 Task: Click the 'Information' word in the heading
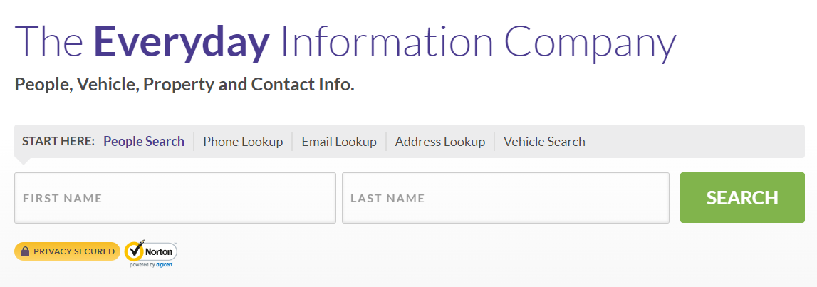coord(387,42)
